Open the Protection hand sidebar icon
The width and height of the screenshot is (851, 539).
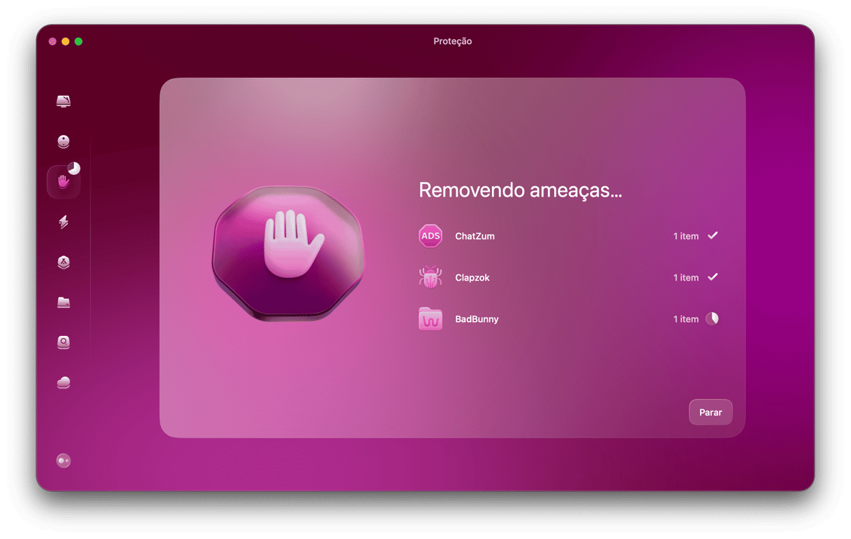point(64,182)
